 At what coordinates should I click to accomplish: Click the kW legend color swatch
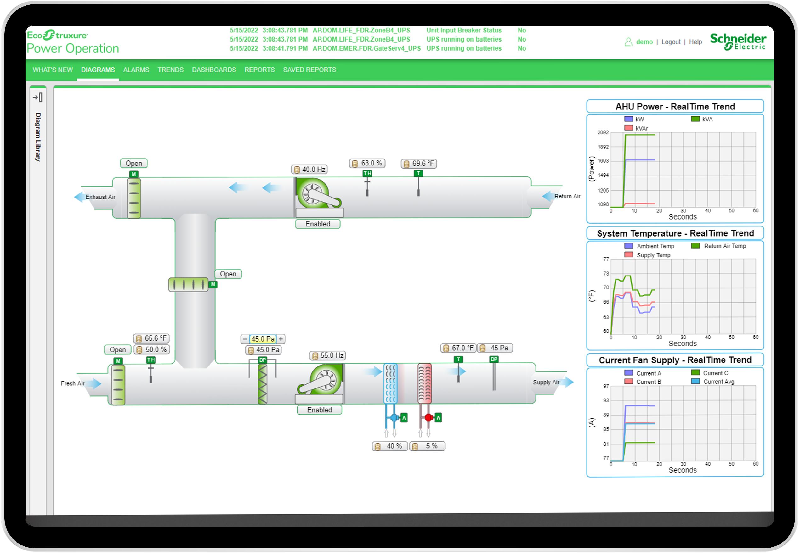tap(629, 119)
